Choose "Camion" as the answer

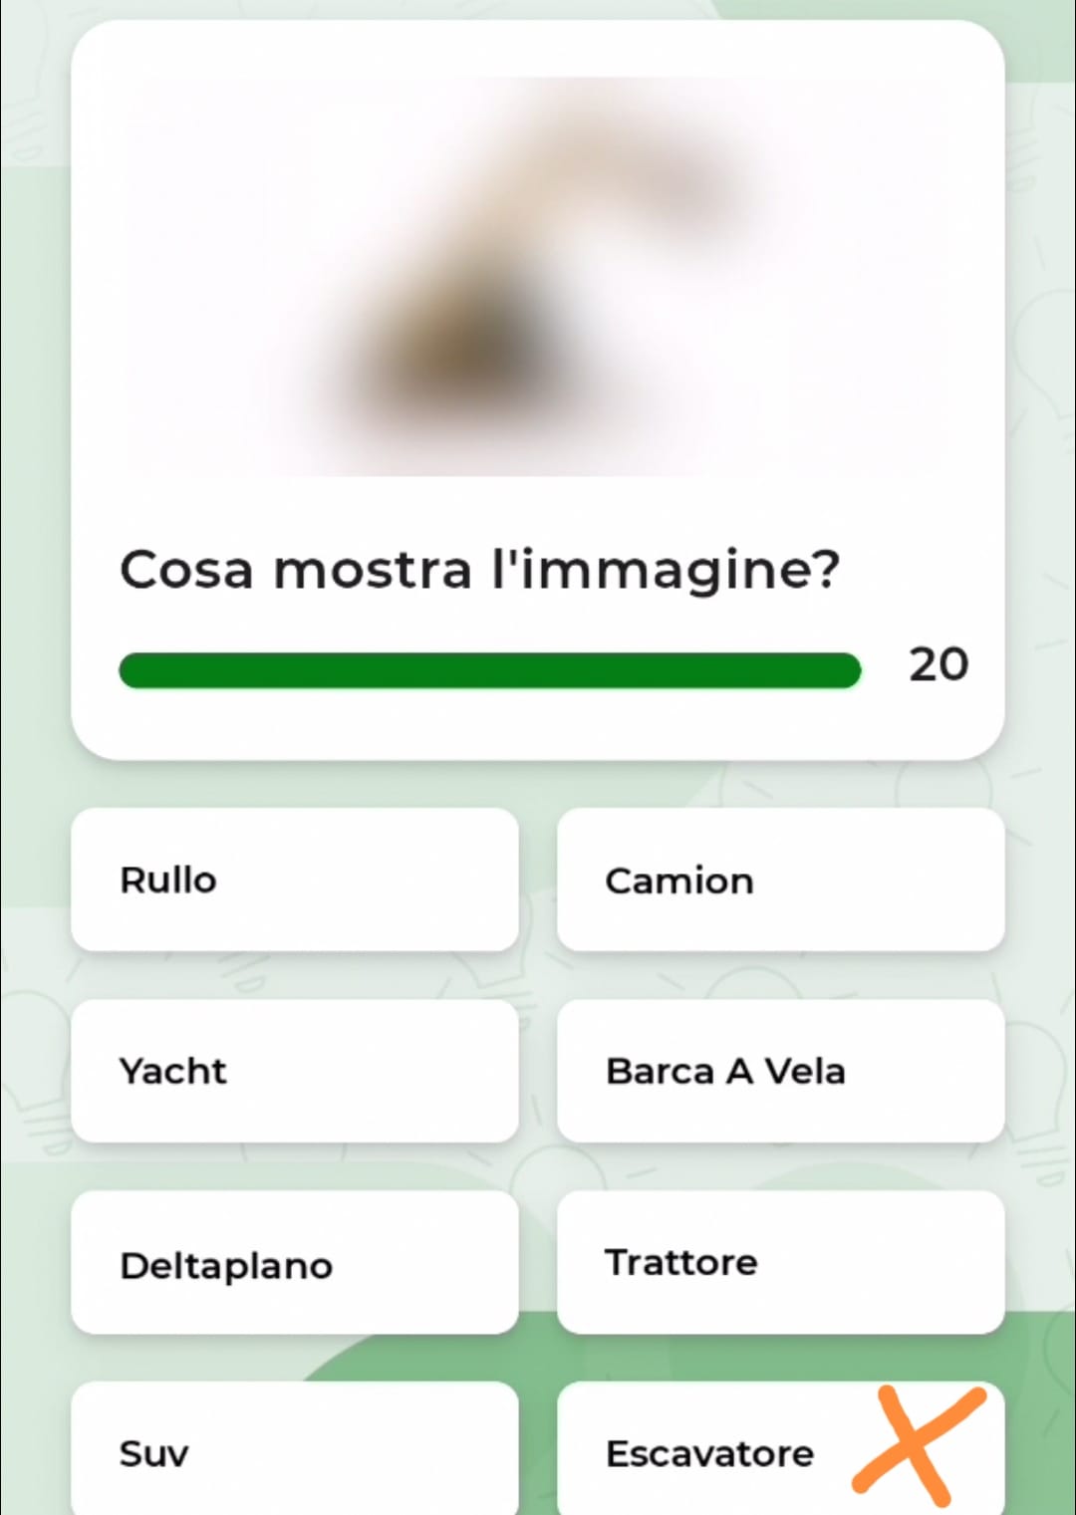(x=780, y=880)
